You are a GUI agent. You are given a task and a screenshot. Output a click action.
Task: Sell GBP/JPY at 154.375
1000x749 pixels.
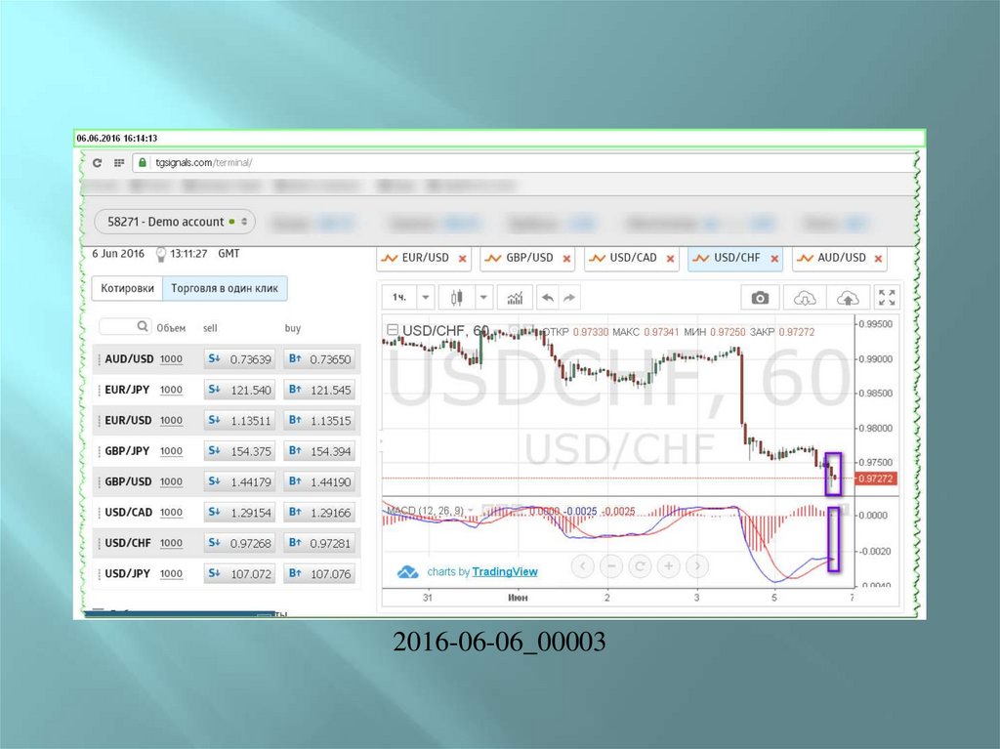240,450
